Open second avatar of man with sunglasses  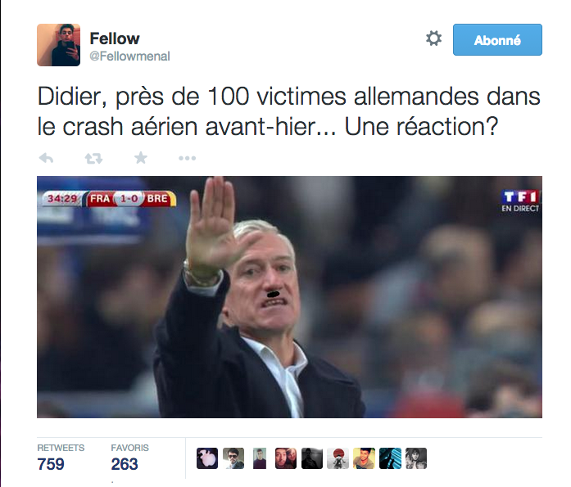[x=233, y=458]
